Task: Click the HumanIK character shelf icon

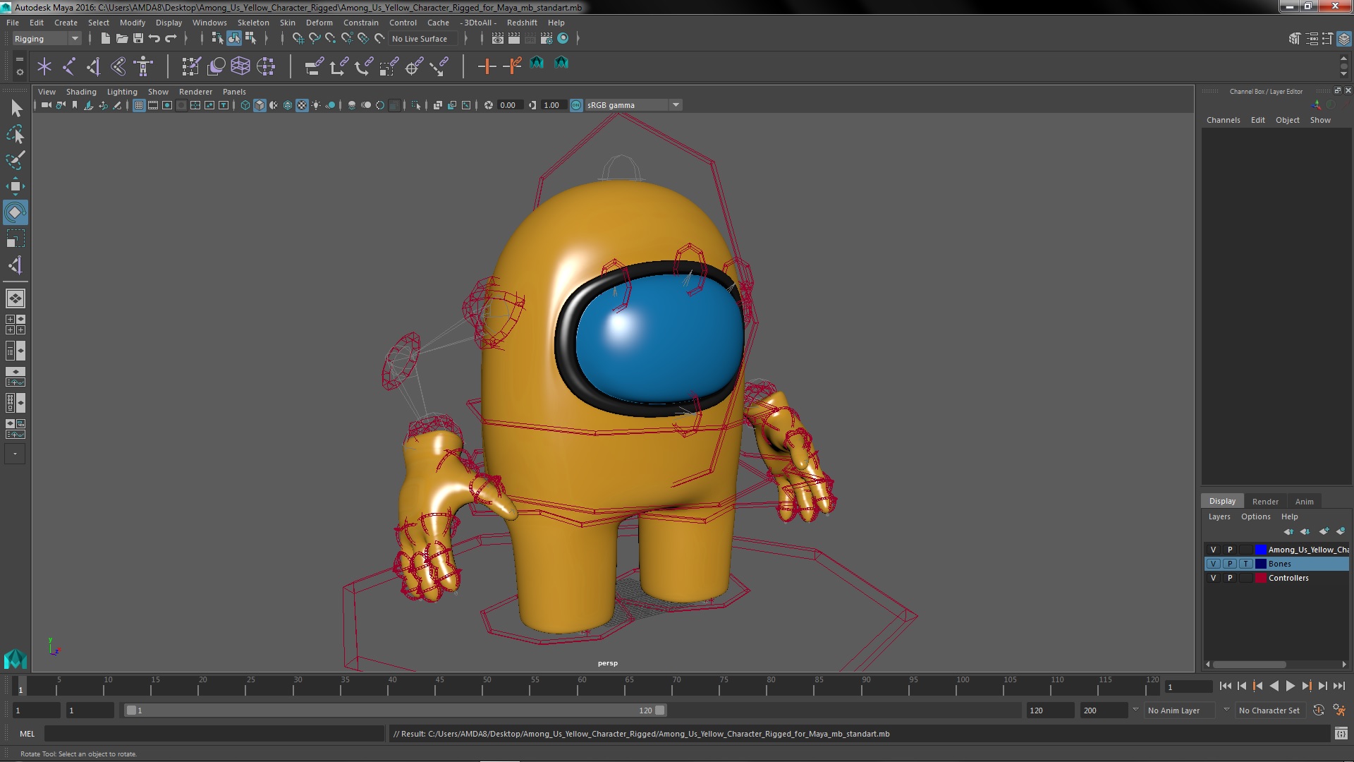Action: click(144, 66)
